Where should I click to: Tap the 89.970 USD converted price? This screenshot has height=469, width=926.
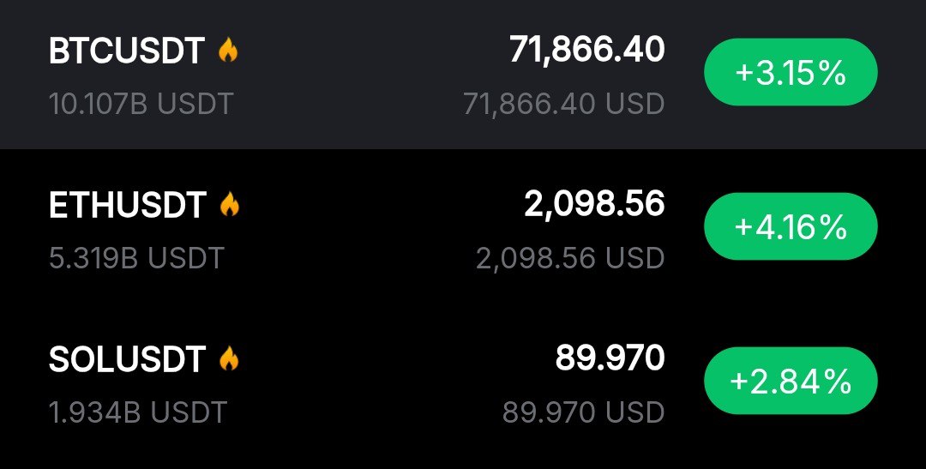pyautogui.click(x=583, y=412)
